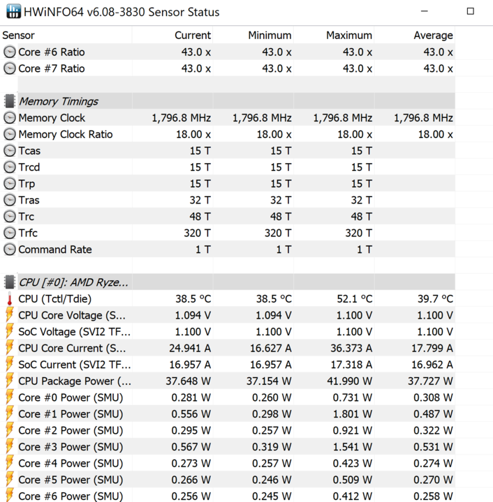493x502 pixels.
Task: Select the Core #7 Ratio row
Action: 227,68
